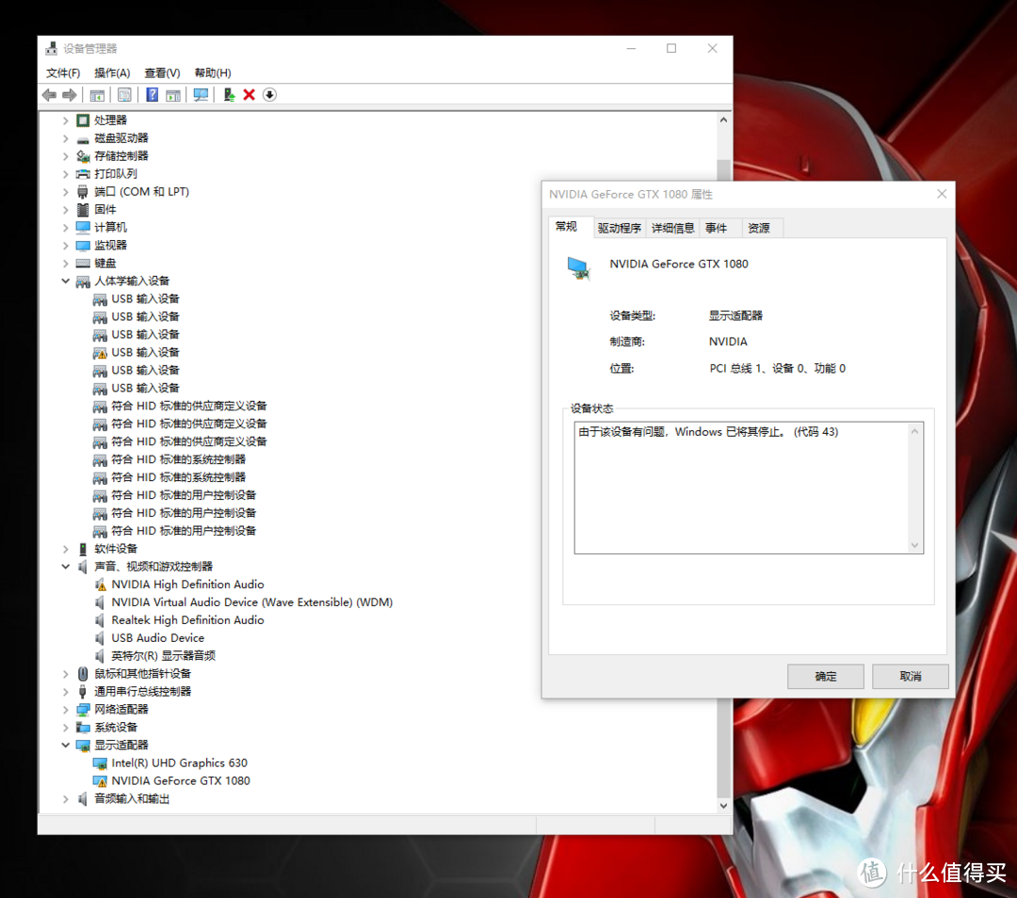Click the 取消 button
This screenshot has height=898, width=1017.
(x=910, y=676)
